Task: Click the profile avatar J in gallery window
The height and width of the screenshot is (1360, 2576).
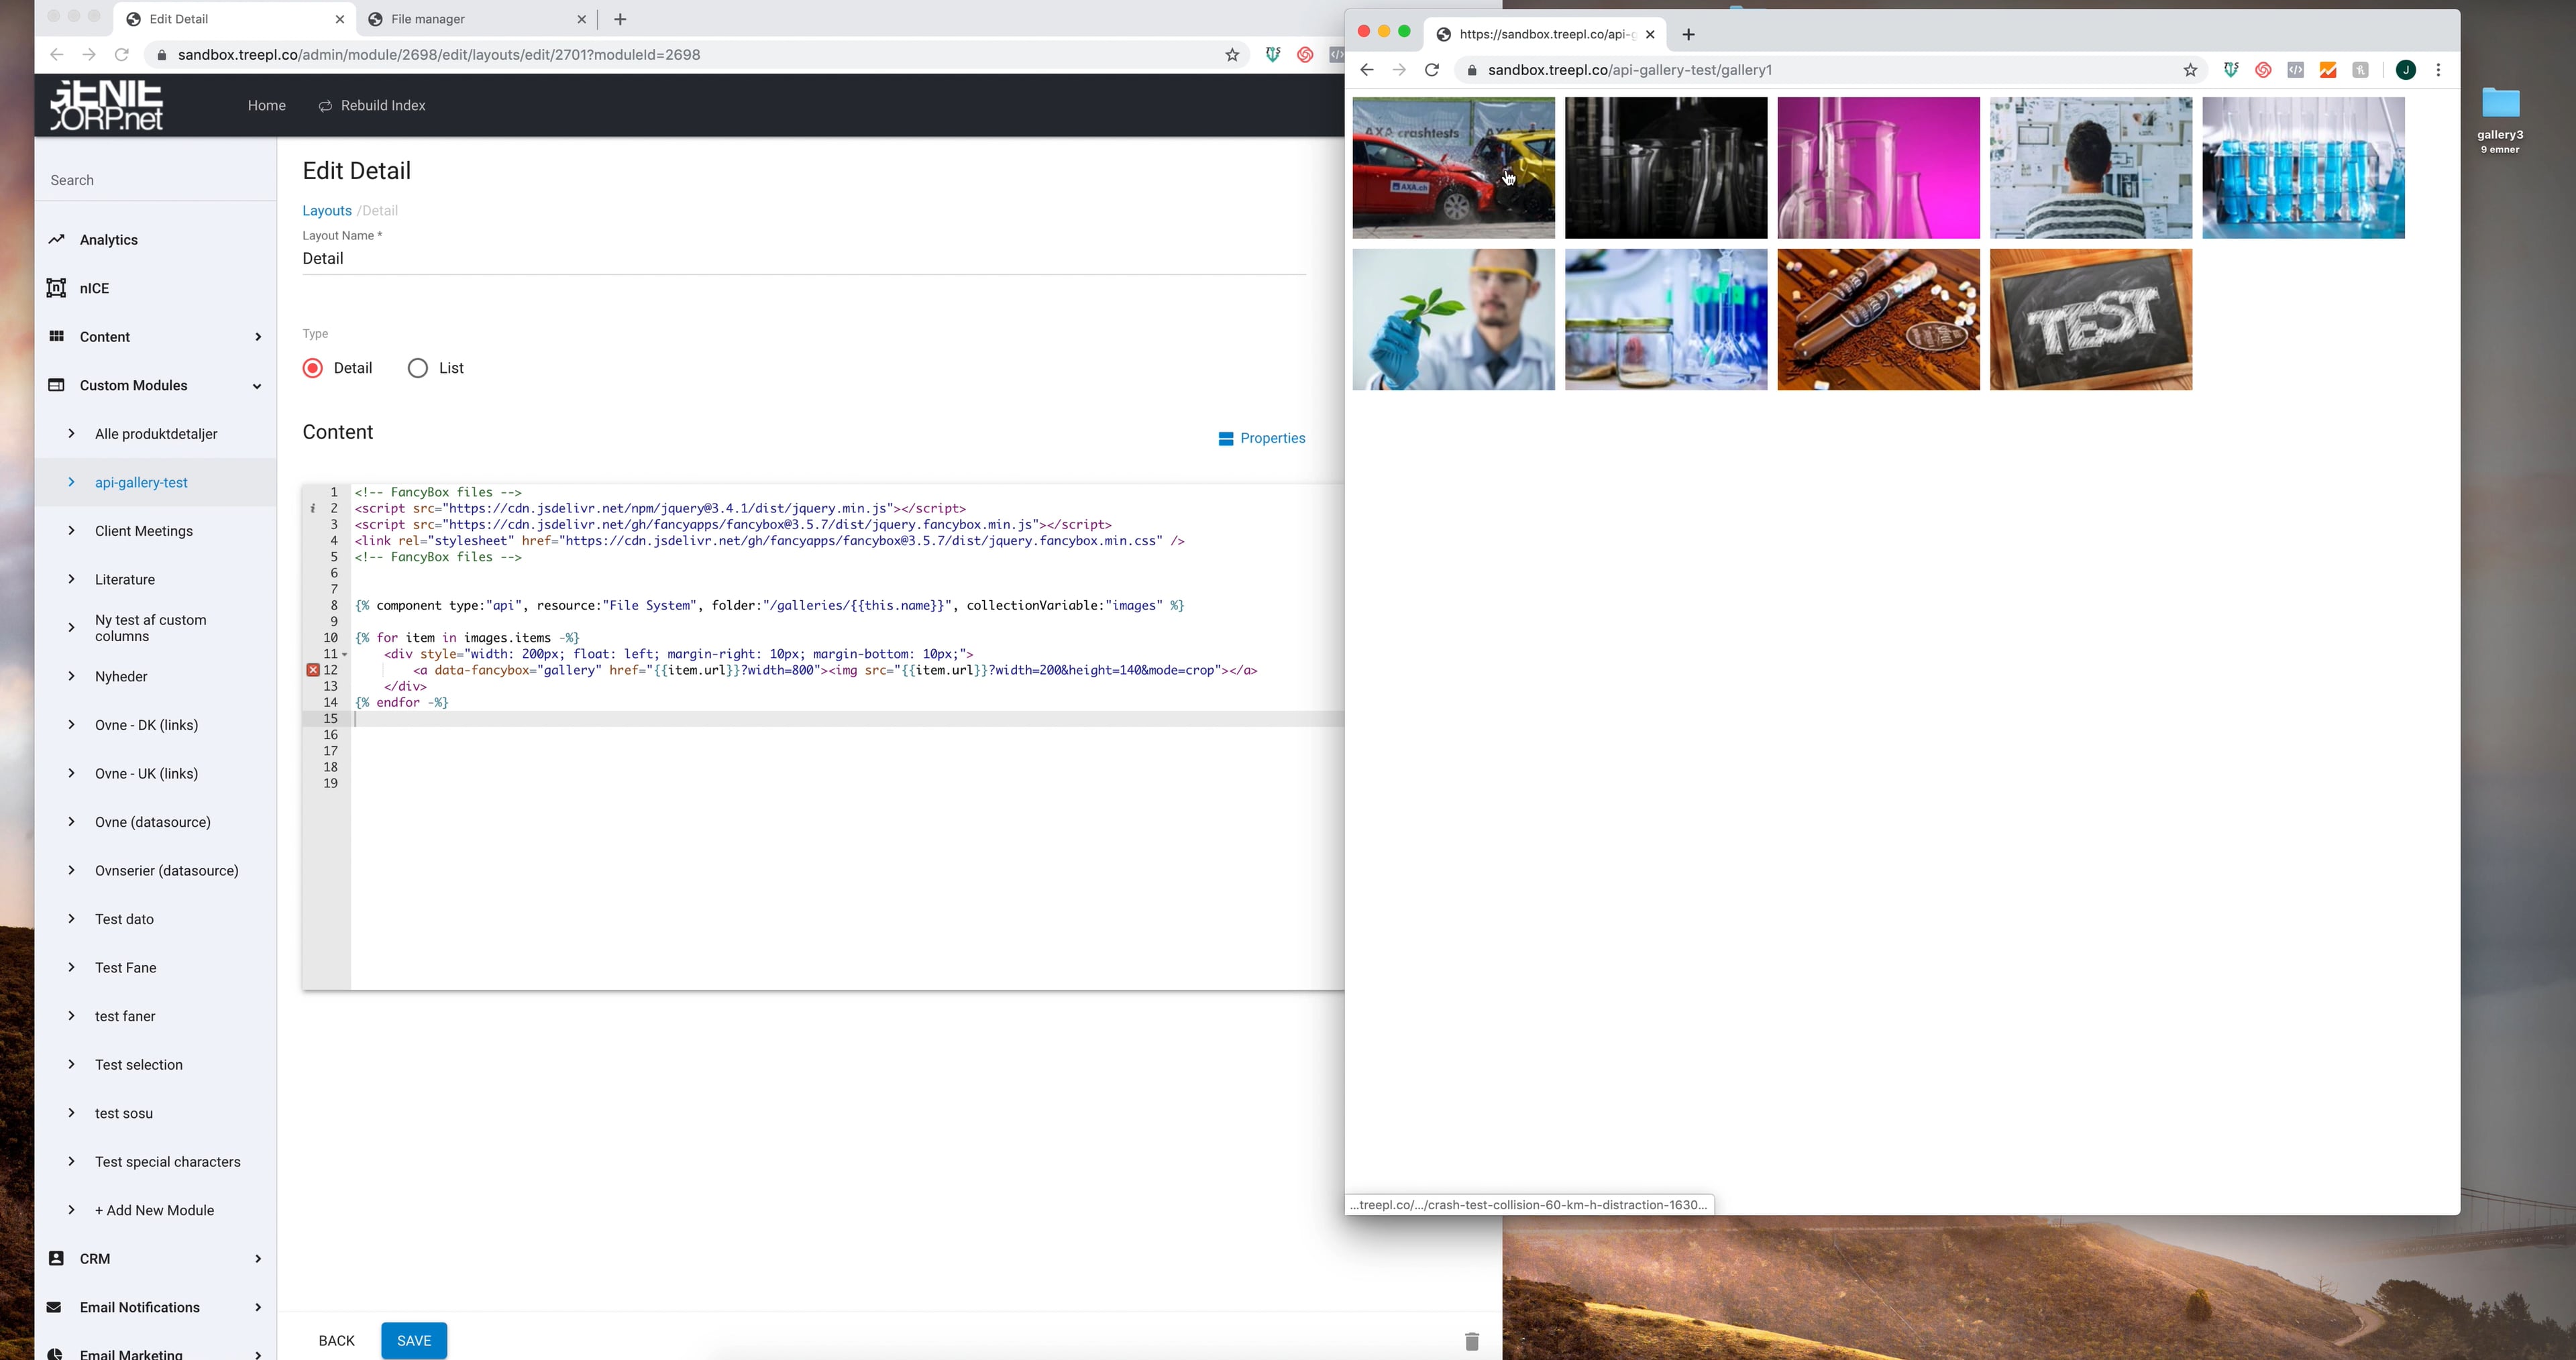Action: [2406, 70]
